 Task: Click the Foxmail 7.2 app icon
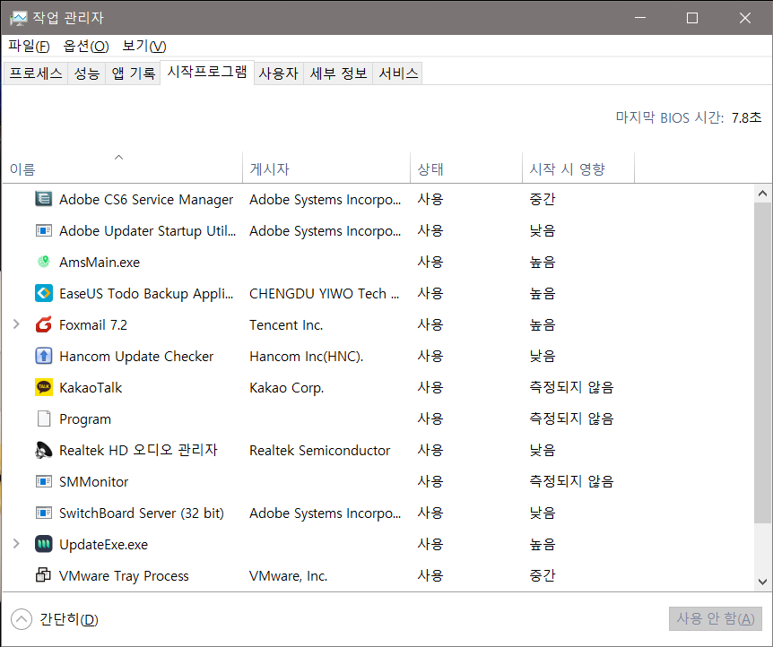tap(43, 324)
